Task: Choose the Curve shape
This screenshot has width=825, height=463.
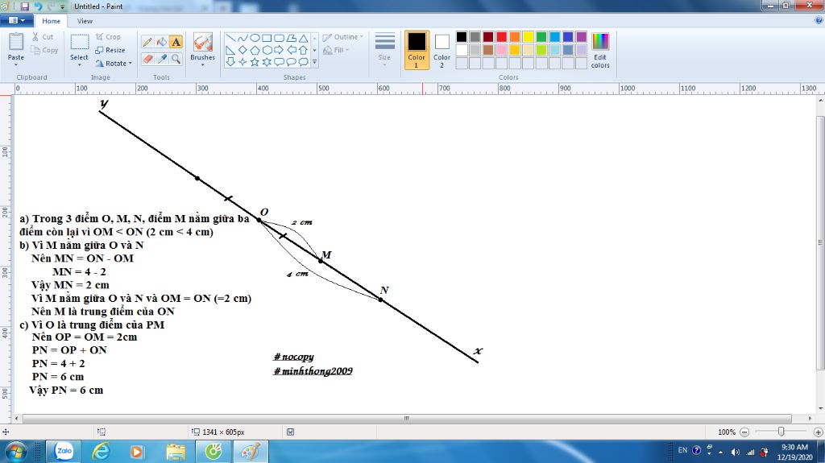Action: coord(243,38)
